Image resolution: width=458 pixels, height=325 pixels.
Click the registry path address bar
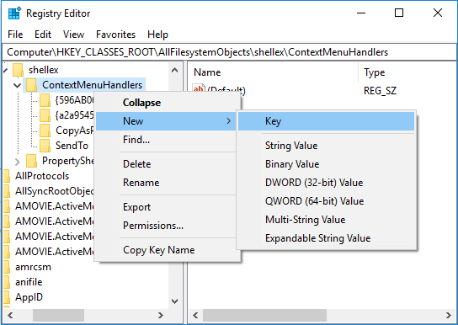tap(229, 52)
